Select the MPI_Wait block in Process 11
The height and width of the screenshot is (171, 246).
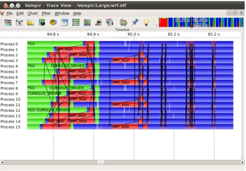126,104
